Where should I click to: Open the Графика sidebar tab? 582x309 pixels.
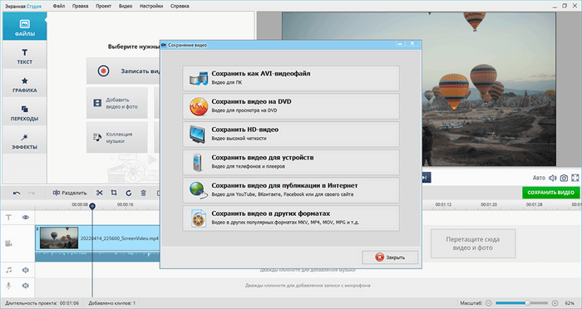(x=24, y=83)
